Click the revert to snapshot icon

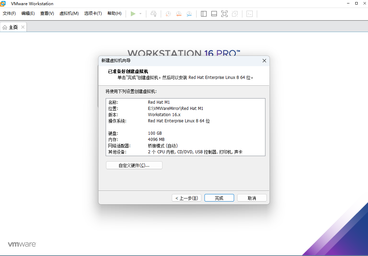tap(179, 14)
